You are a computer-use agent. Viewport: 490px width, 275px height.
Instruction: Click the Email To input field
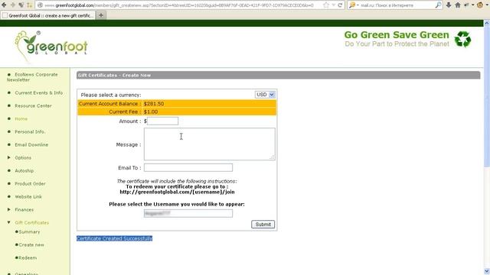pos(188,168)
